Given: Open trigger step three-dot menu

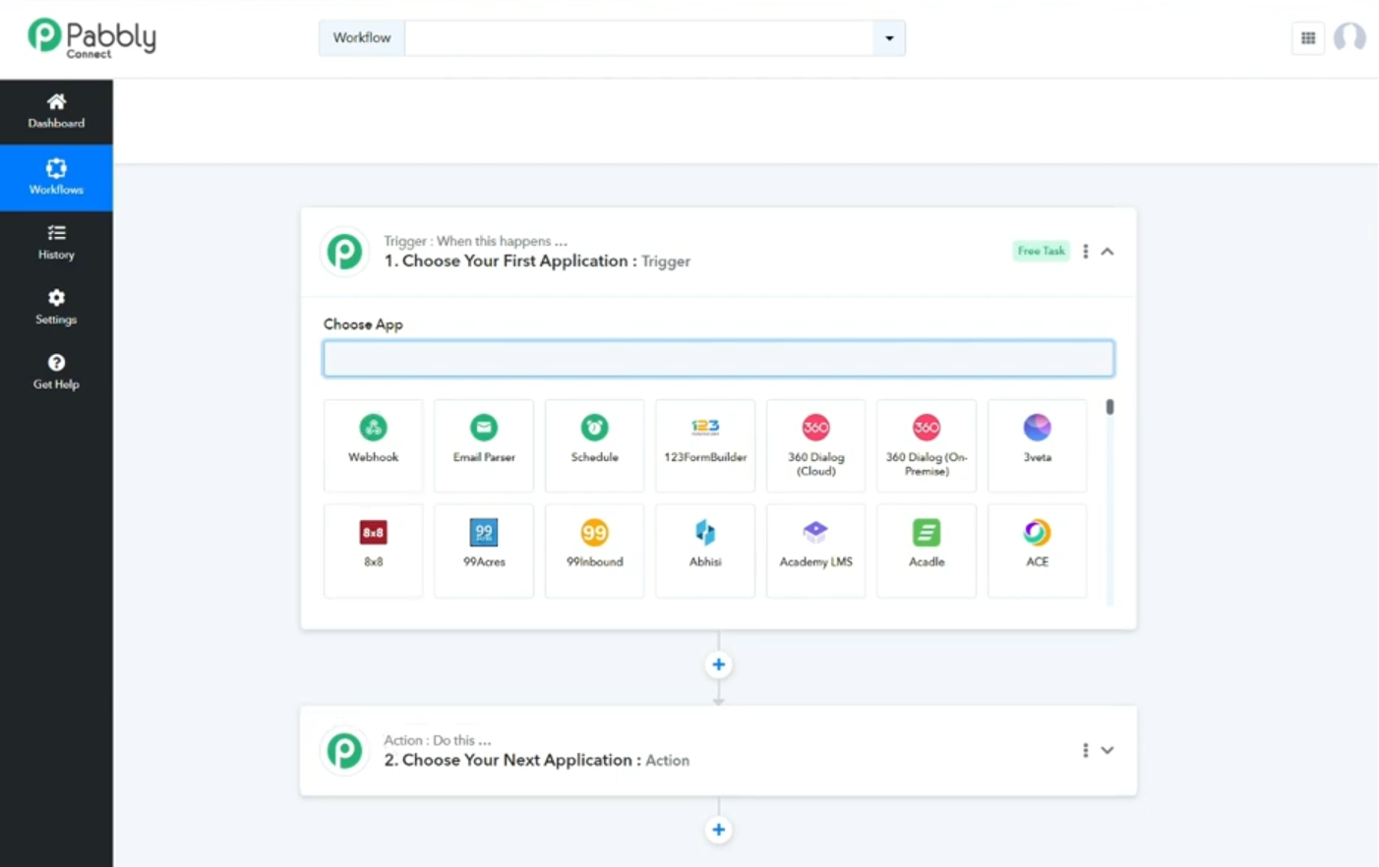Looking at the screenshot, I should coord(1085,252).
